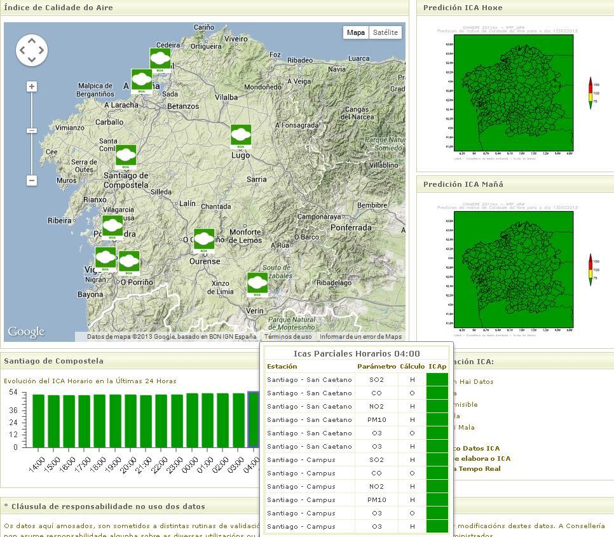The width and height of the screenshot is (614, 537).
Task: Select the Santiago - Campus SO2 row
Action: 357,459
